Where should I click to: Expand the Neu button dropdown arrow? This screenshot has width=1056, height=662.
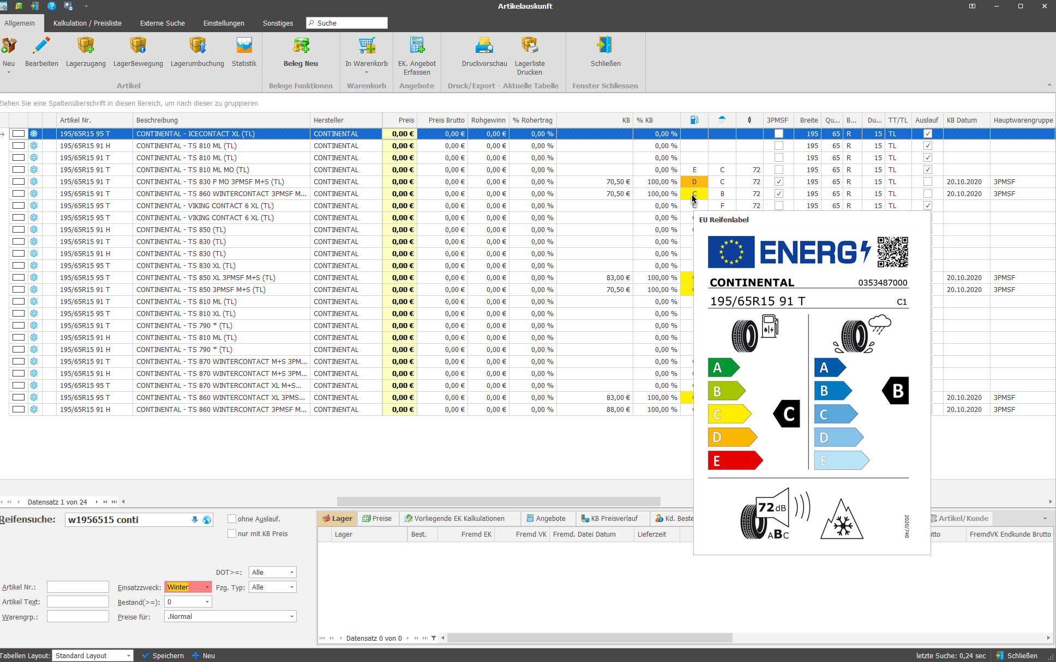[9, 72]
